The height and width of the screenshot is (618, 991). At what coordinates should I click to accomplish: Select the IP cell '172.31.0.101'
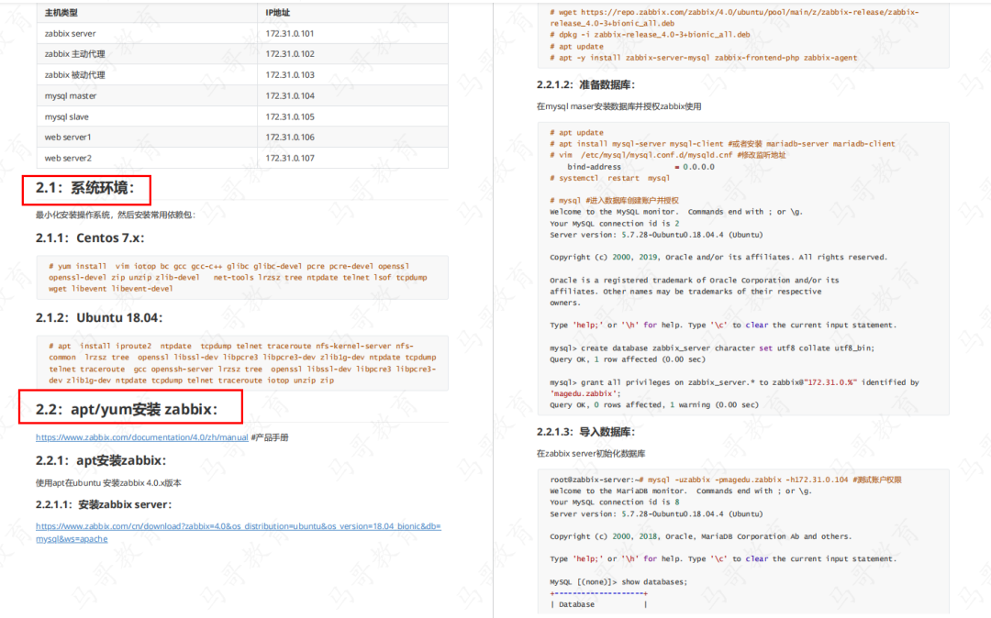click(352, 33)
